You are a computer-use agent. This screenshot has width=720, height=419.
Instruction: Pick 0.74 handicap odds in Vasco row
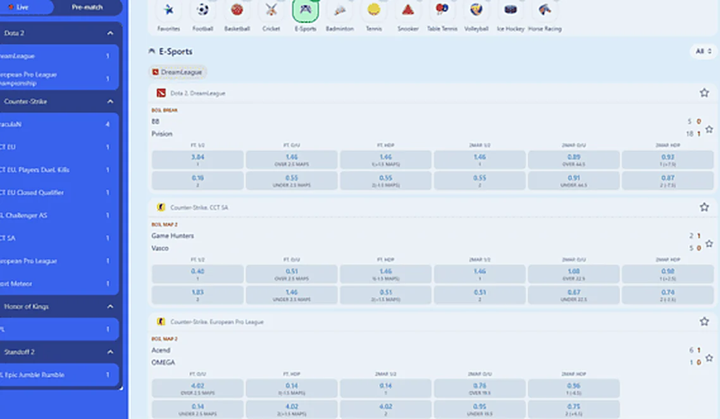667,295
